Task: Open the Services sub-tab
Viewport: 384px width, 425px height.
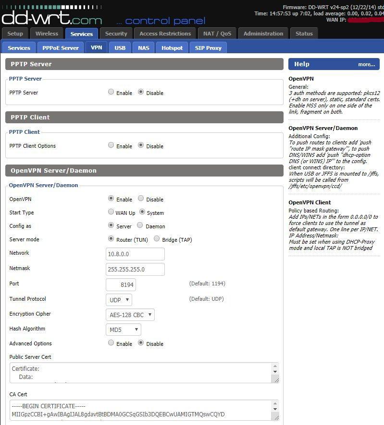Action: click(19, 47)
